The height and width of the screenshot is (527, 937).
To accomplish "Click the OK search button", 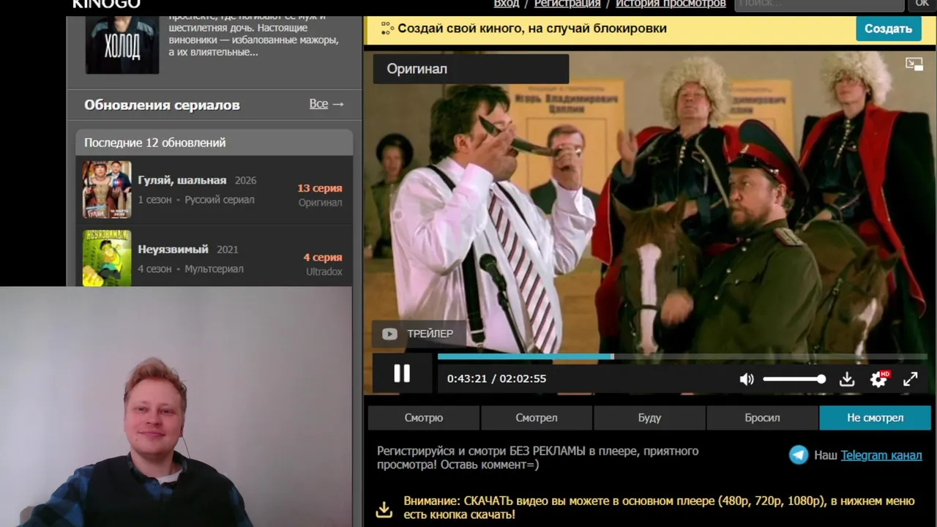I will tap(922, 4).
